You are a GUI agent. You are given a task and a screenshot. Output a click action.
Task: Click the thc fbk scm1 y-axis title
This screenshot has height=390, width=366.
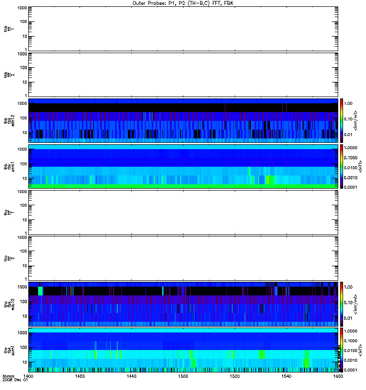pyautogui.click(x=9, y=350)
